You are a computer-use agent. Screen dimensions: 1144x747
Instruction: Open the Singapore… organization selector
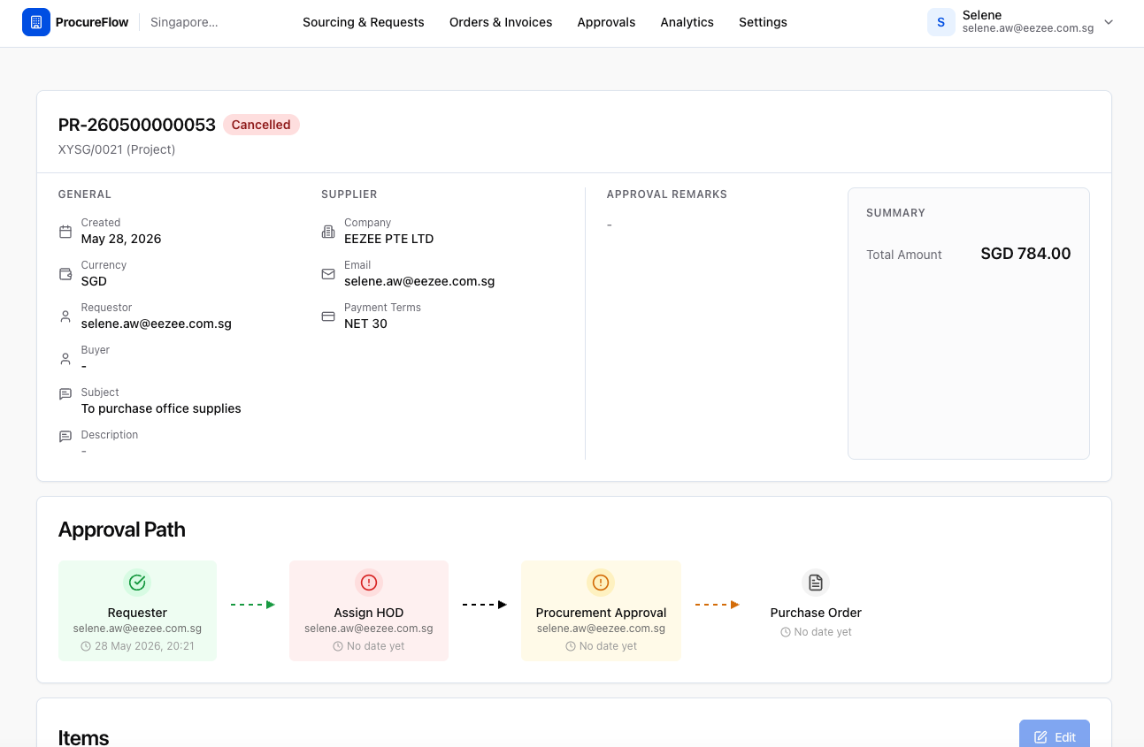click(184, 22)
